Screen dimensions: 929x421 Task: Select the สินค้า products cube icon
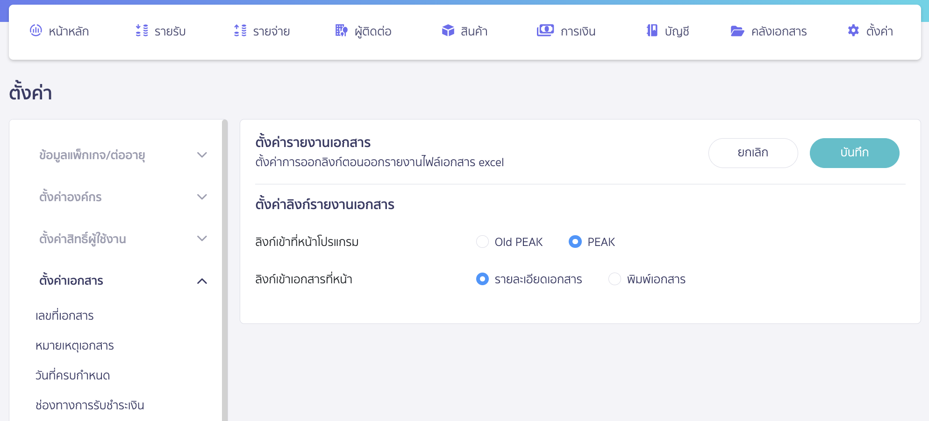click(447, 31)
